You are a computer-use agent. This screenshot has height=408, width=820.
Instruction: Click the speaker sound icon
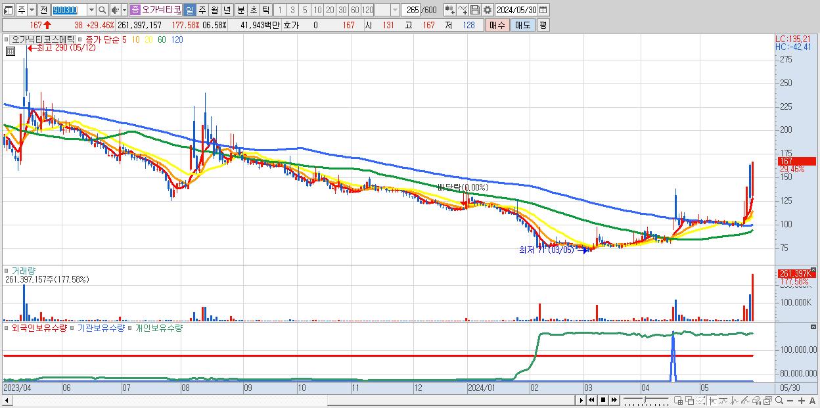click(115, 10)
